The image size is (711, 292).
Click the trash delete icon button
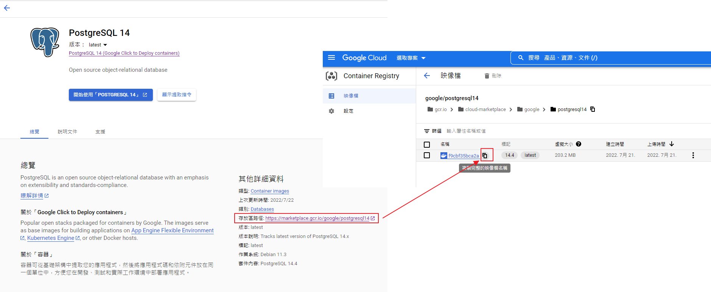coord(487,76)
